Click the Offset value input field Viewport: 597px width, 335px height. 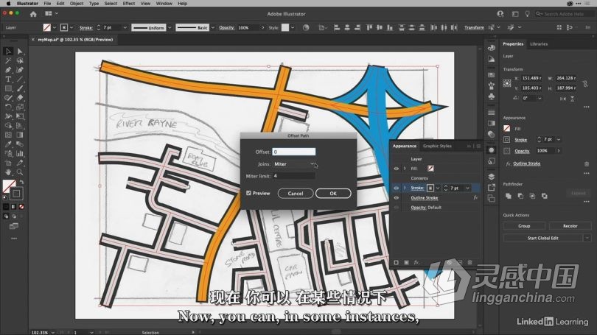294,152
